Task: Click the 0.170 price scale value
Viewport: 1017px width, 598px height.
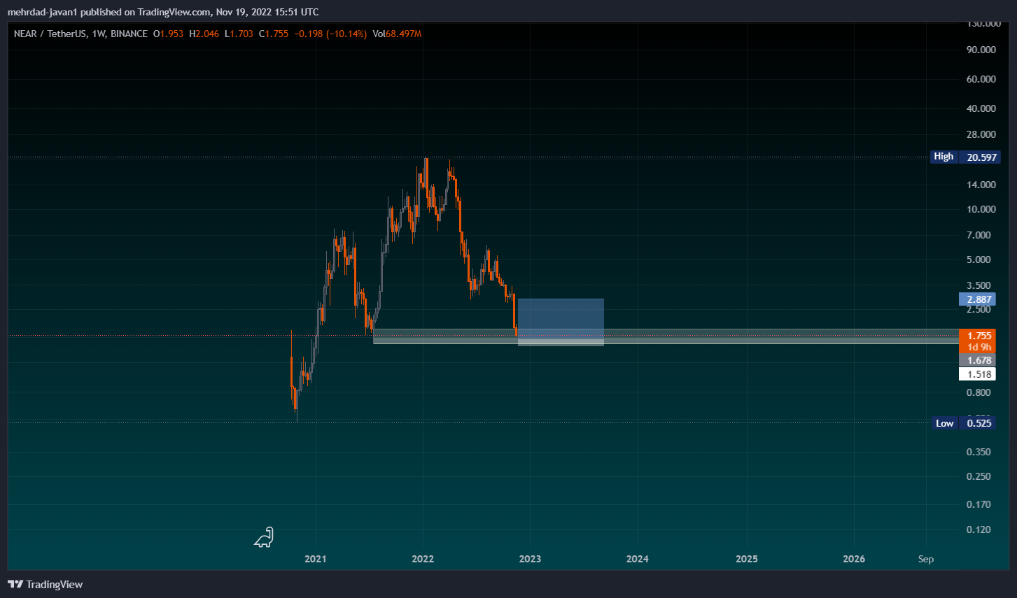Action: click(x=979, y=504)
